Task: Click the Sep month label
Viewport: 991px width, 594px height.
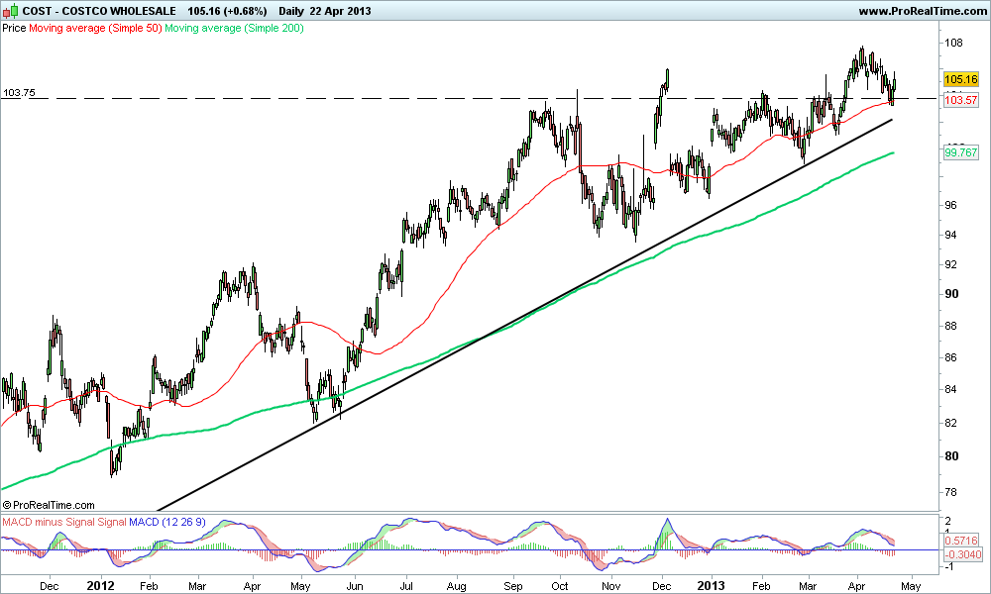Action: (x=513, y=586)
